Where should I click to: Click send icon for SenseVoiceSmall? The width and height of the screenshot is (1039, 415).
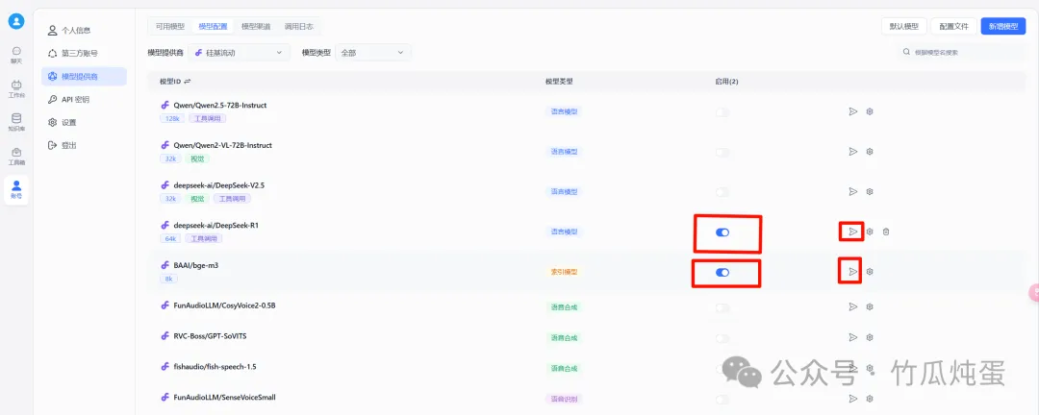[x=852, y=399]
